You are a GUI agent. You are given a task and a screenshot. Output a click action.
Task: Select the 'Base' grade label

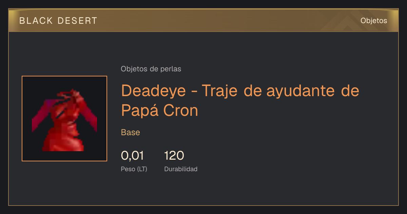click(131, 132)
